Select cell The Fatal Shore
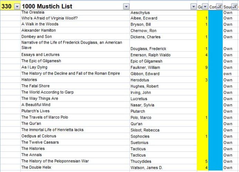Image resolution: width=239 pixels, height=172 pixels. coord(75,86)
